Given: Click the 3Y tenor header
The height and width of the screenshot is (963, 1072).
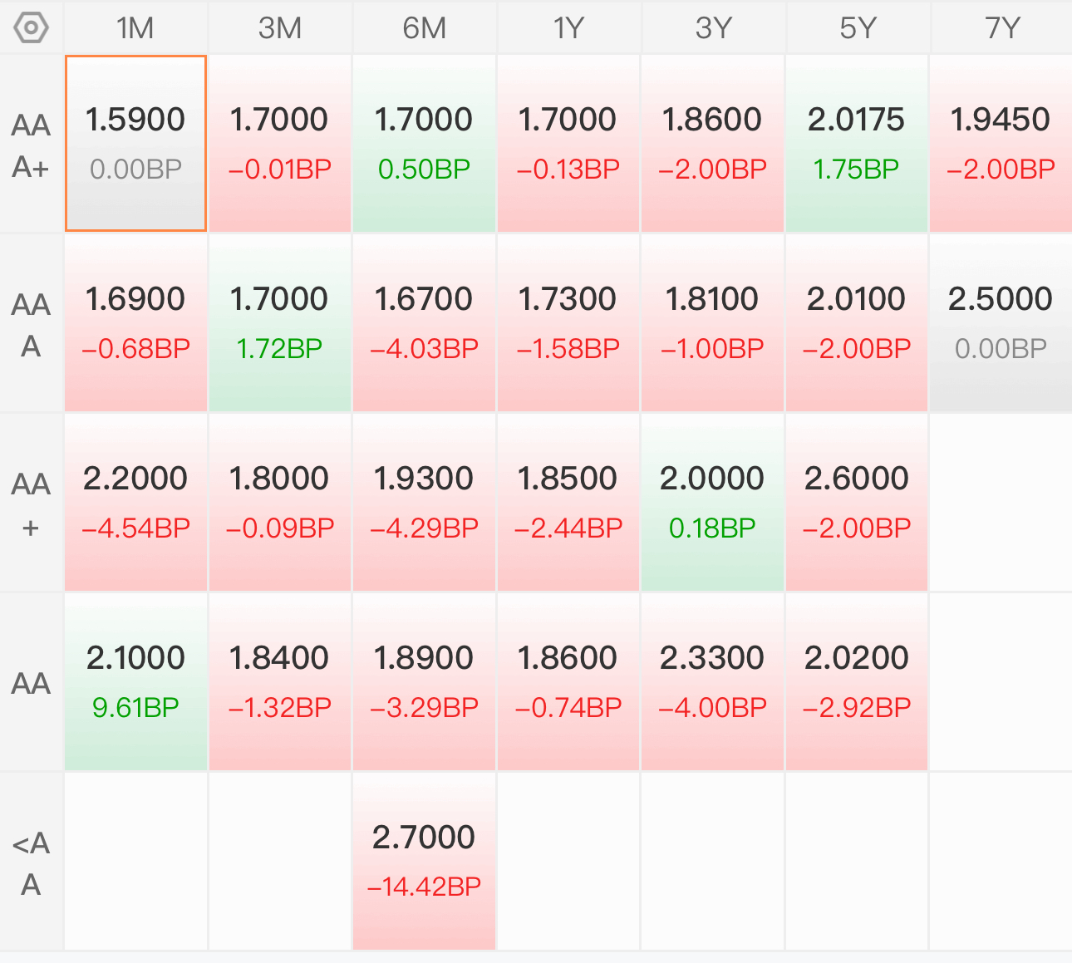Looking at the screenshot, I should [x=713, y=28].
